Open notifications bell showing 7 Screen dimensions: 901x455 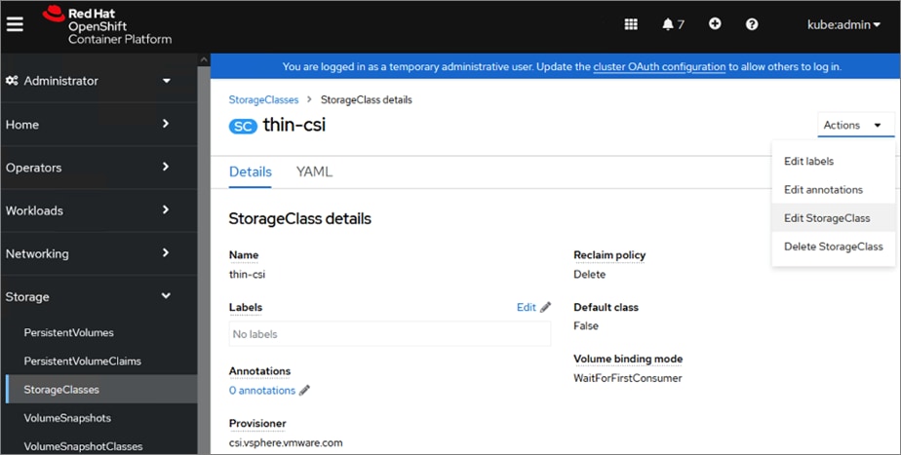[x=673, y=24]
